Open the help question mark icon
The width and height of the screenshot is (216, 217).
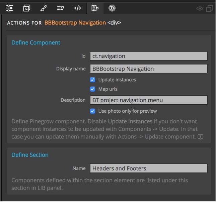tap(200, 137)
